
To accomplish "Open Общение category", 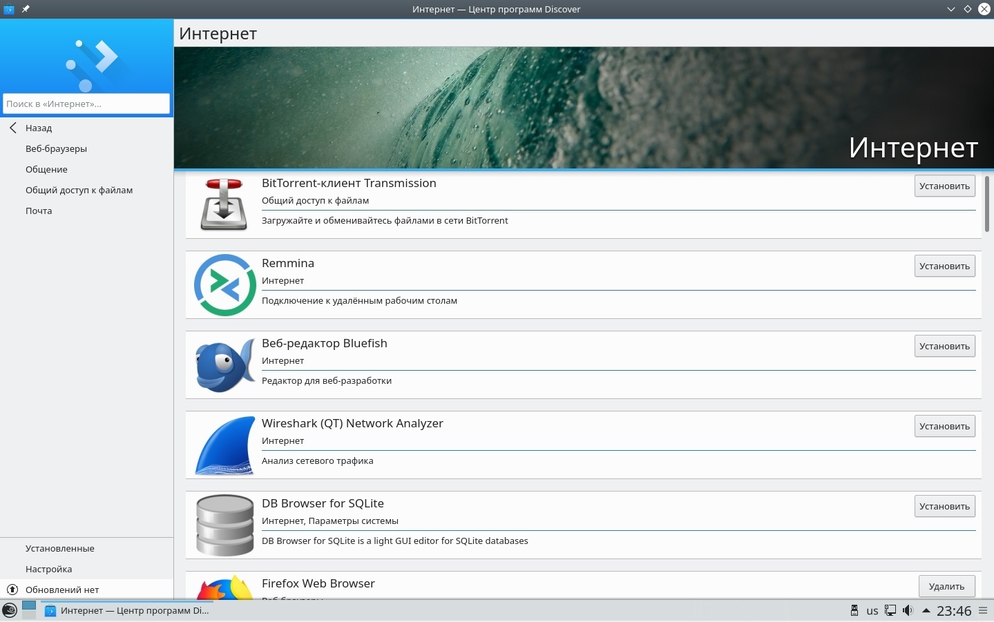I will 87,169.
